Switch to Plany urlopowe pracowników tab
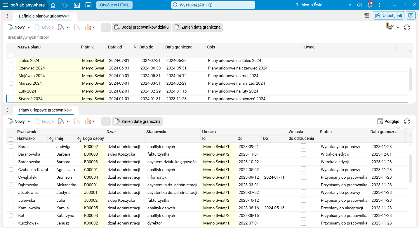 click(45, 110)
